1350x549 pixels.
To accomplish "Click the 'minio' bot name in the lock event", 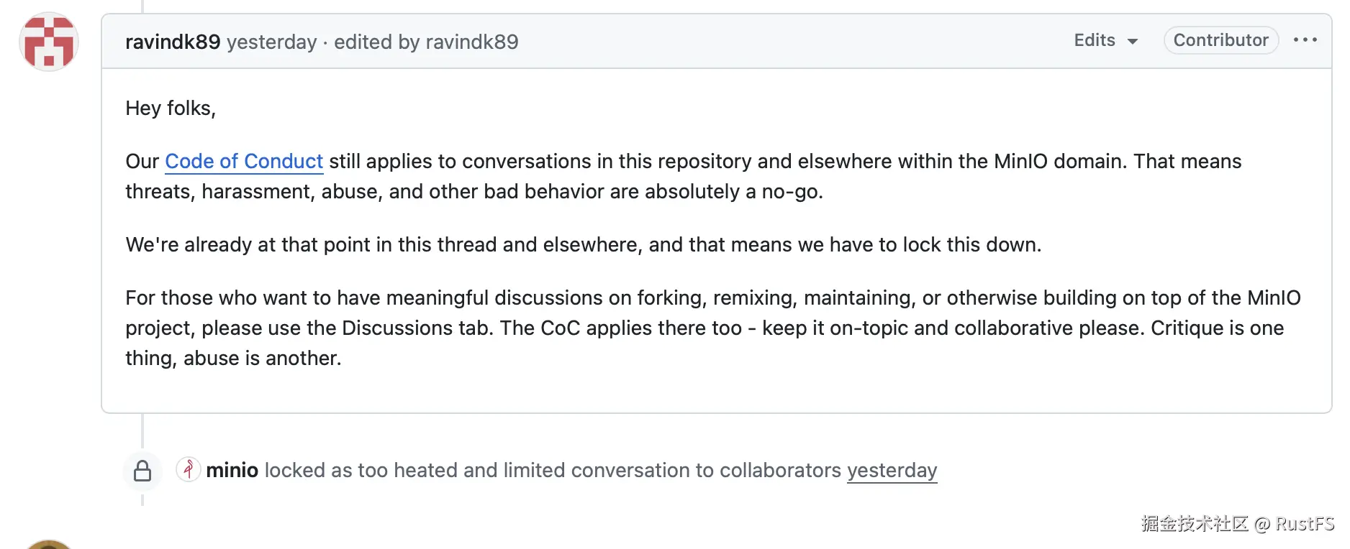I will pos(231,470).
